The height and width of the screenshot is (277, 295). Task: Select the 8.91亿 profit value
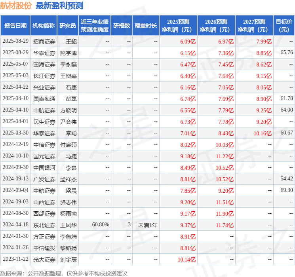[x=188, y=236]
